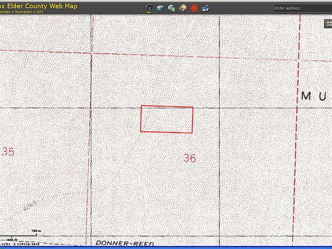The width and height of the screenshot is (332, 249).
Task: Open the grid gallery button at right edge
Action: (x=329, y=24)
